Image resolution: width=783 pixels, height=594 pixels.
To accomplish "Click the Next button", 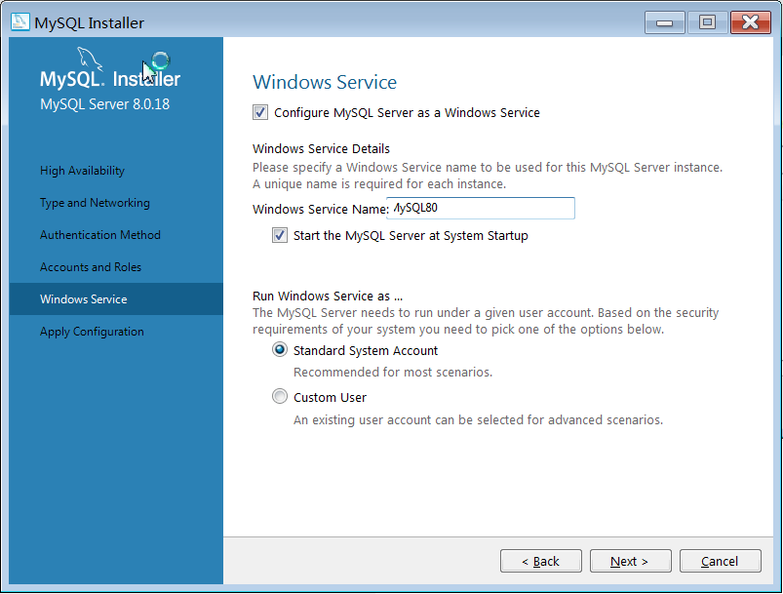I will (x=630, y=561).
